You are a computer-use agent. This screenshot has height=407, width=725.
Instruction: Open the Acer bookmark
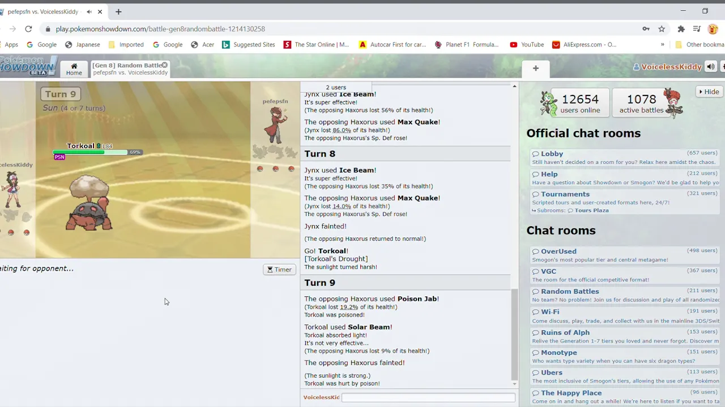pyautogui.click(x=202, y=45)
